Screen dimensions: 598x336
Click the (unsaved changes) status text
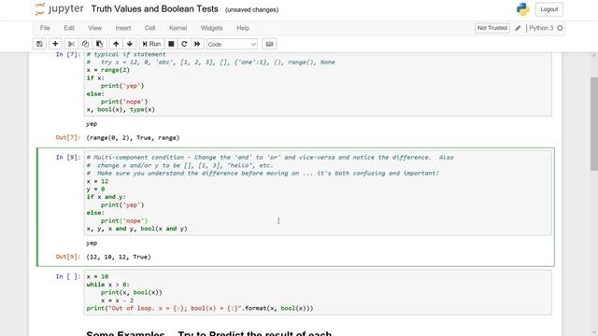click(251, 10)
